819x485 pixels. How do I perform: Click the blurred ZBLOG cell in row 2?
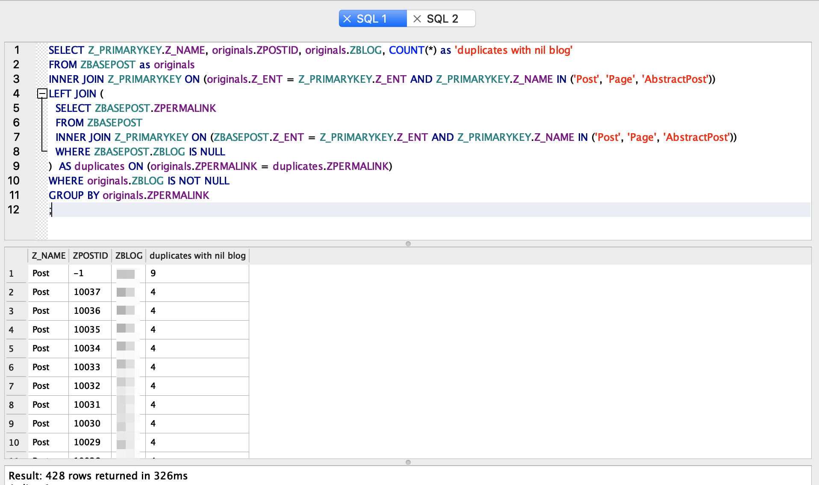(x=128, y=292)
